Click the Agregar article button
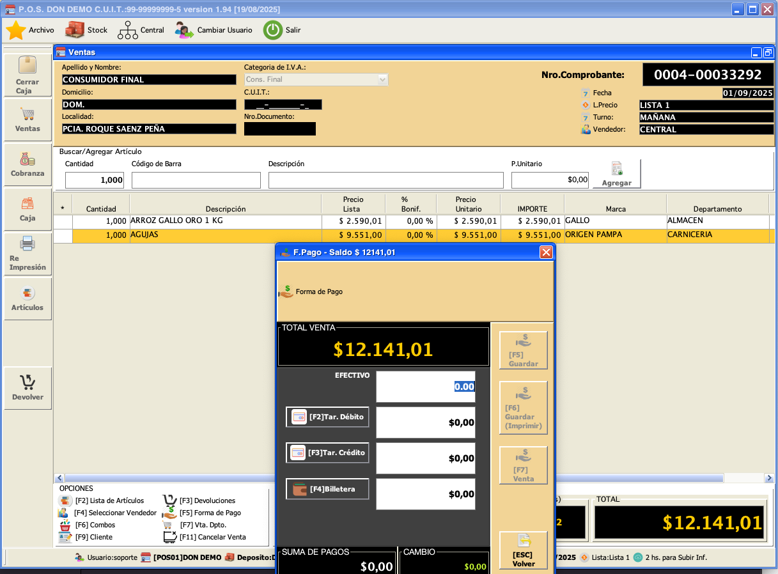This screenshot has height=574, width=778. 616,174
